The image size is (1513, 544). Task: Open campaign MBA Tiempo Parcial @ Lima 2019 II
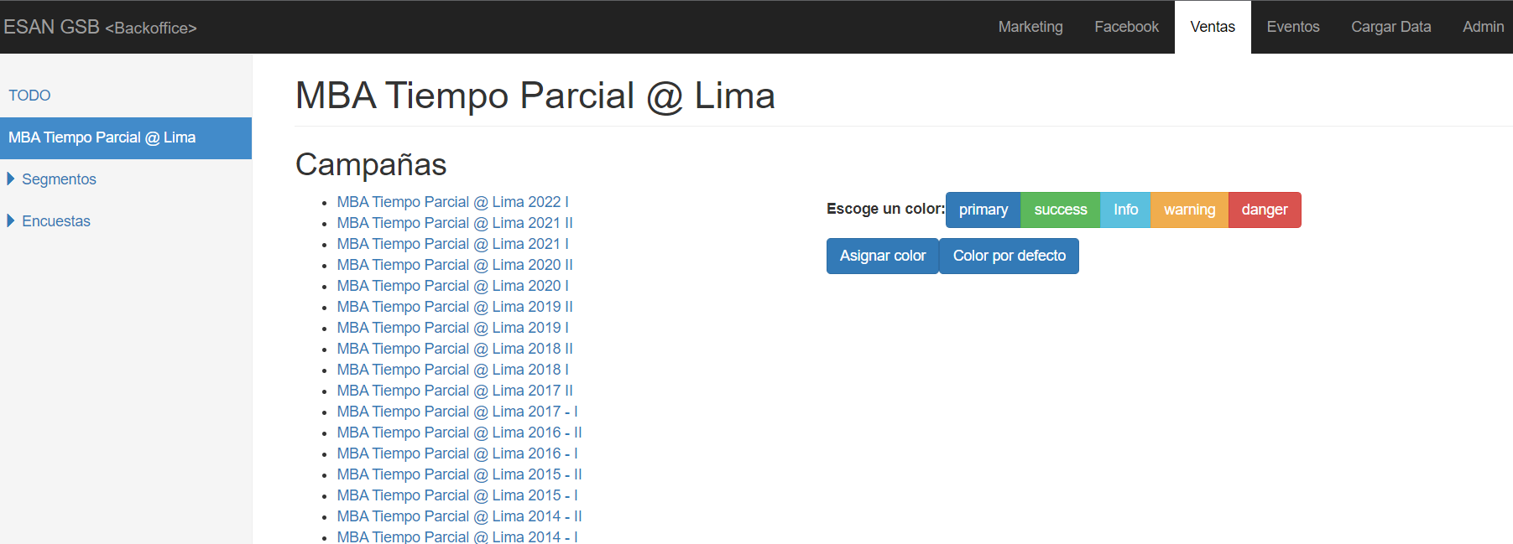(455, 307)
